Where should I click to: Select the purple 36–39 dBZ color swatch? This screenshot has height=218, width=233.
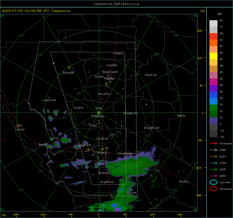pyautogui.click(x=213, y=88)
